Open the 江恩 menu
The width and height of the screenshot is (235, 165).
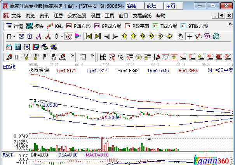click(58, 16)
